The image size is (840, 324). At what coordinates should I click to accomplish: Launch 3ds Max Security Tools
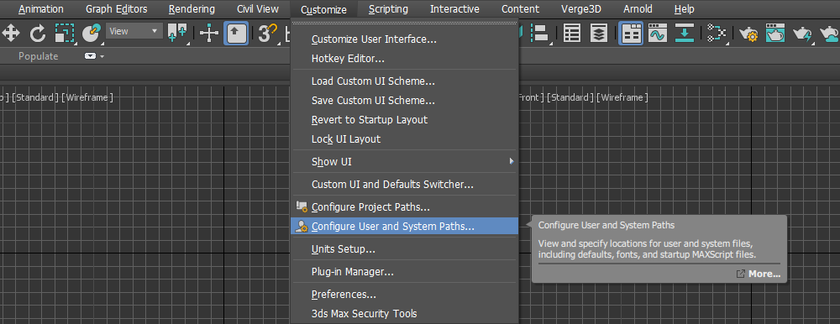[405, 313]
